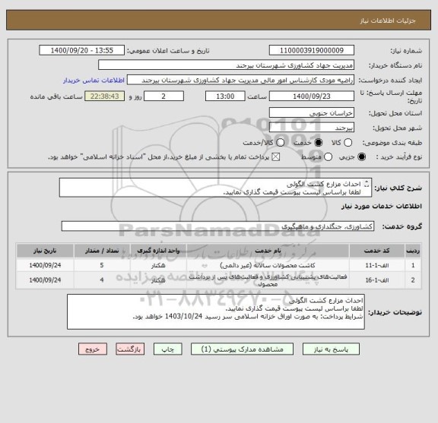Select the کالا radio button
The width and height of the screenshot is (438, 423).
pyautogui.click(x=348, y=143)
